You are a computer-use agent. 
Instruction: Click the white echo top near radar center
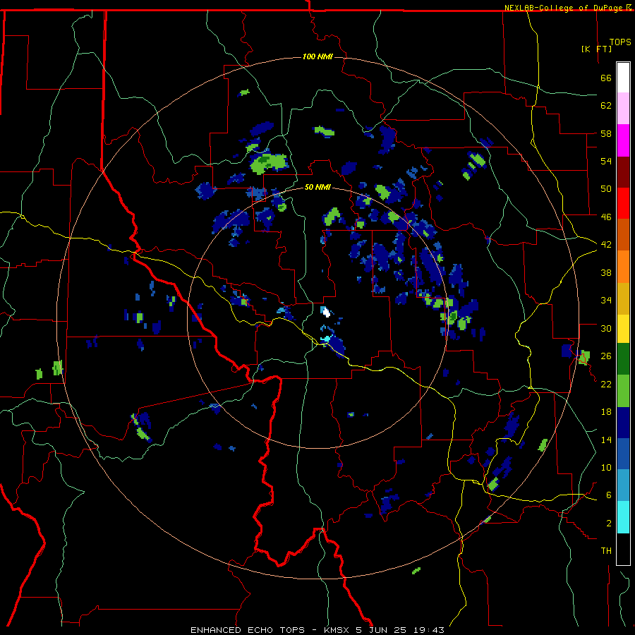coord(326,313)
